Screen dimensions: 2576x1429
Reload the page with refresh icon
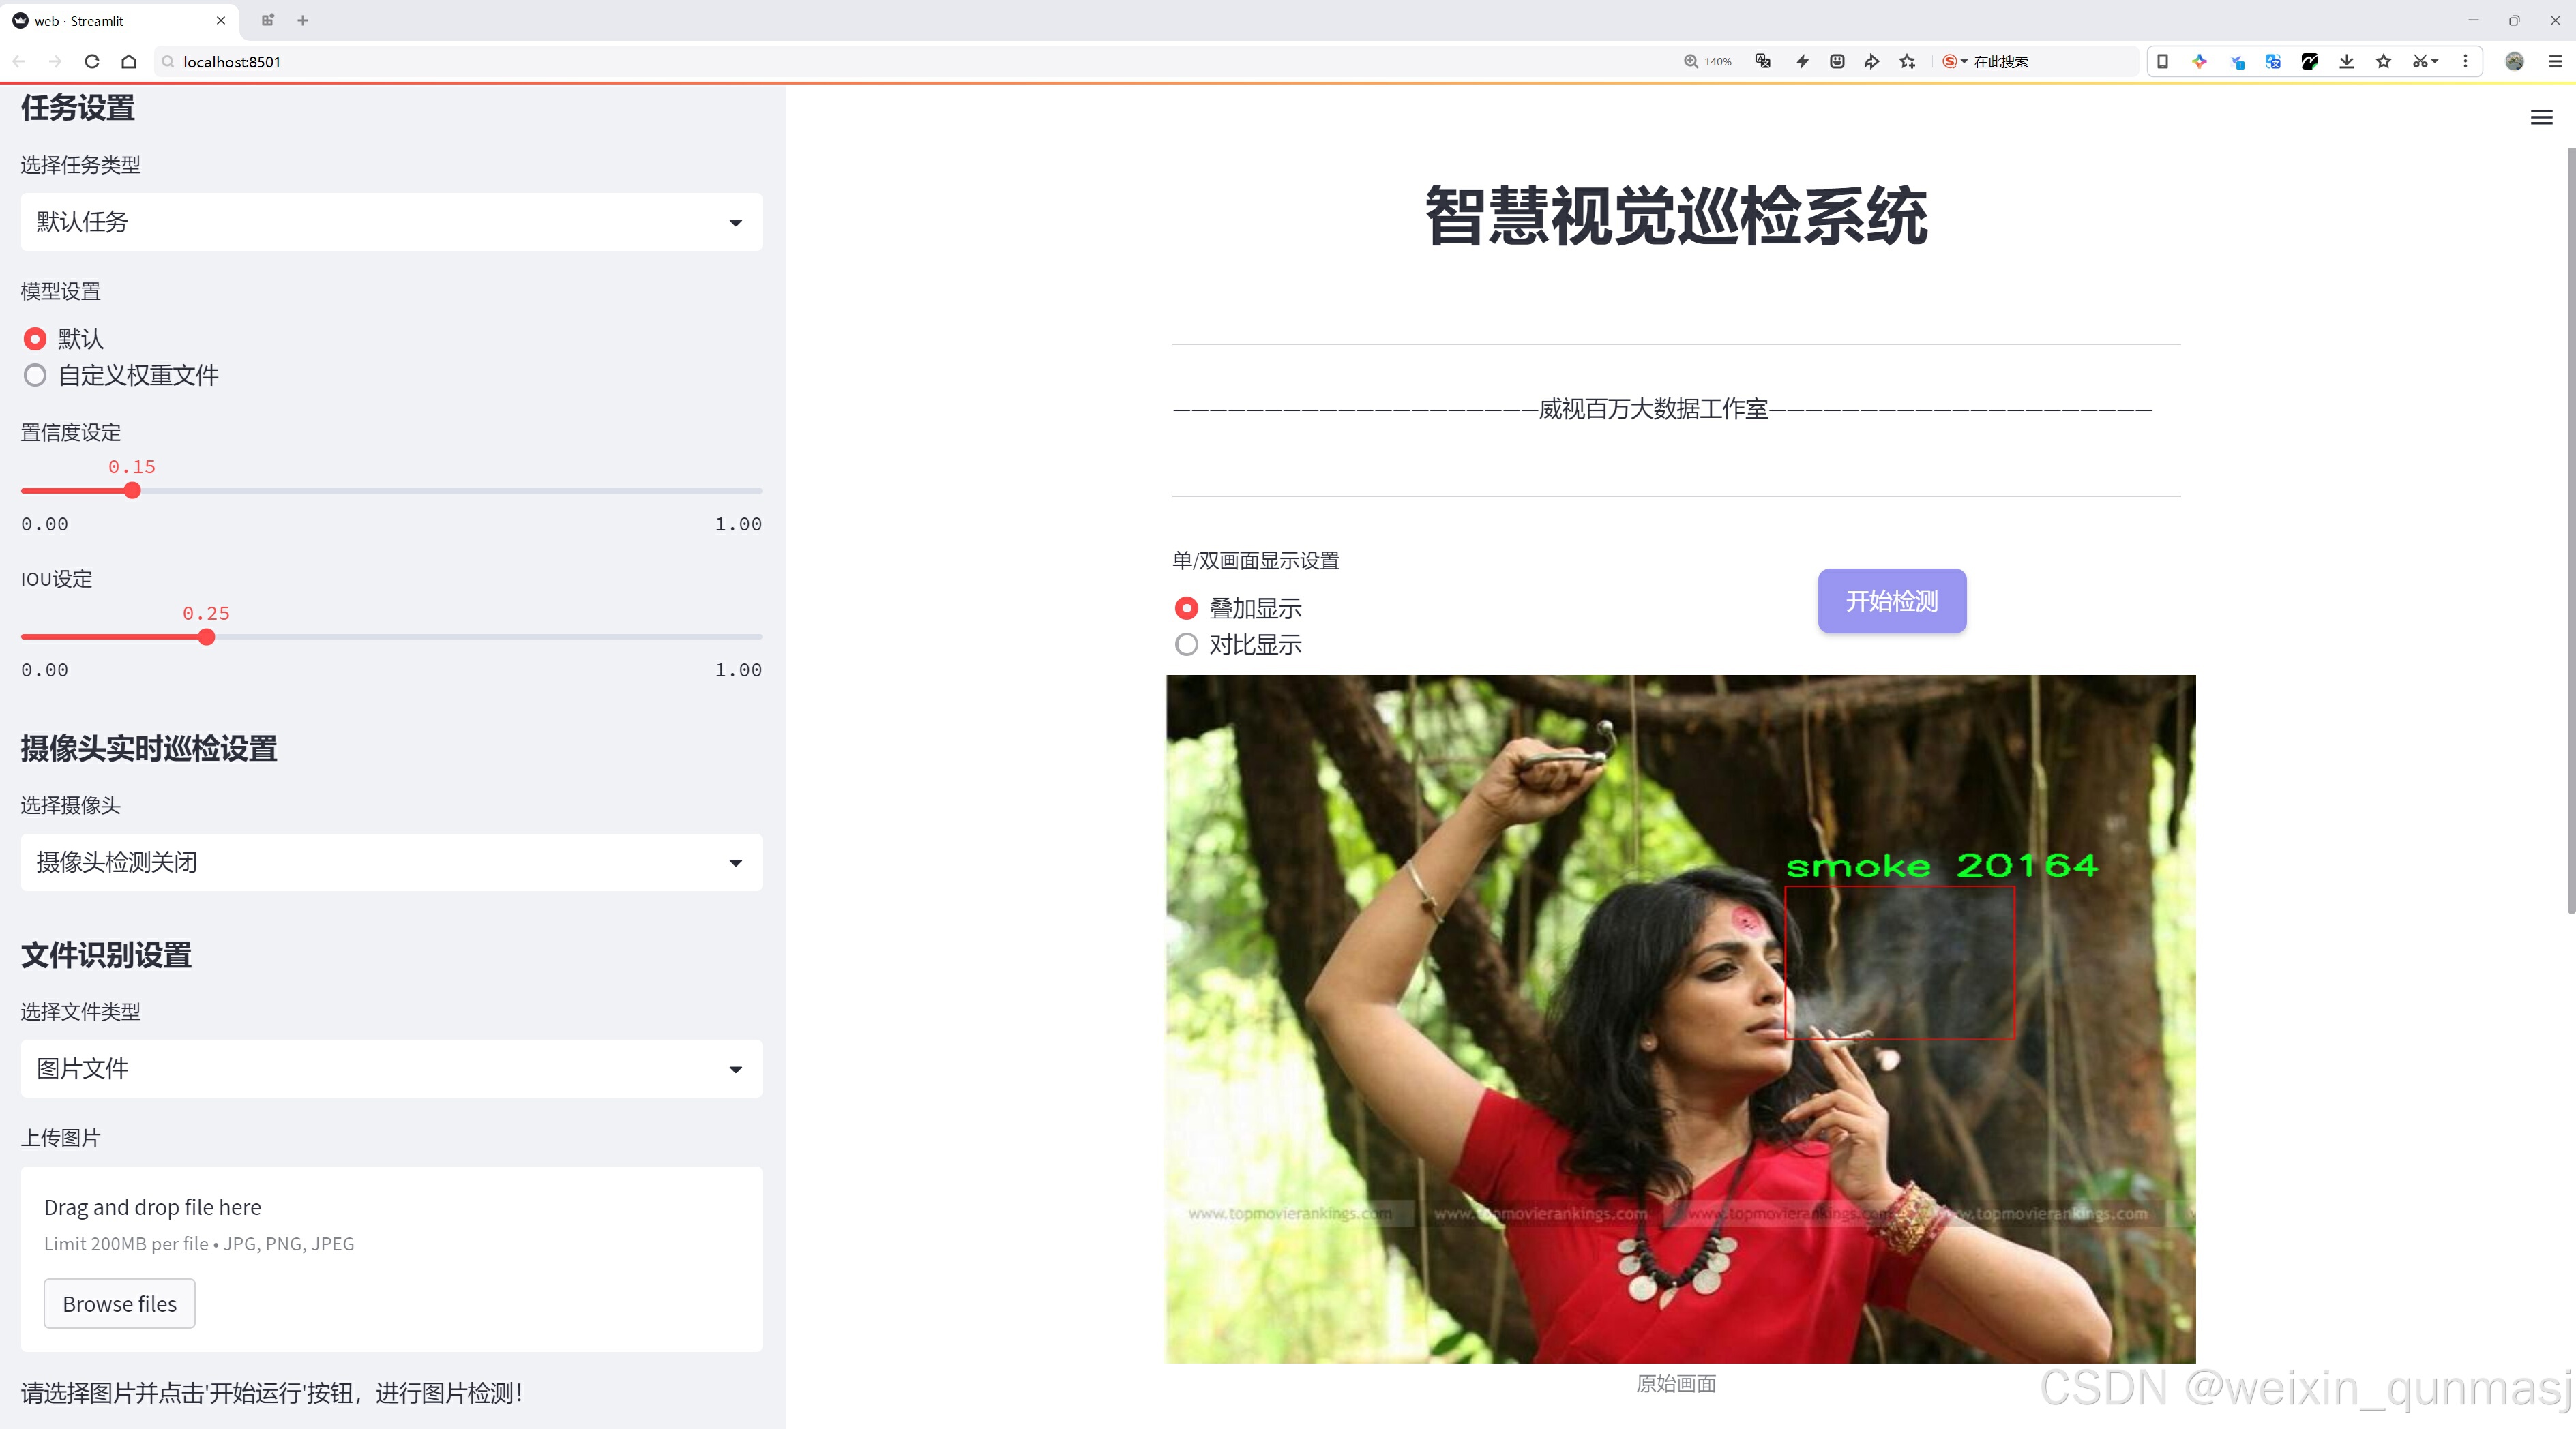point(92,62)
